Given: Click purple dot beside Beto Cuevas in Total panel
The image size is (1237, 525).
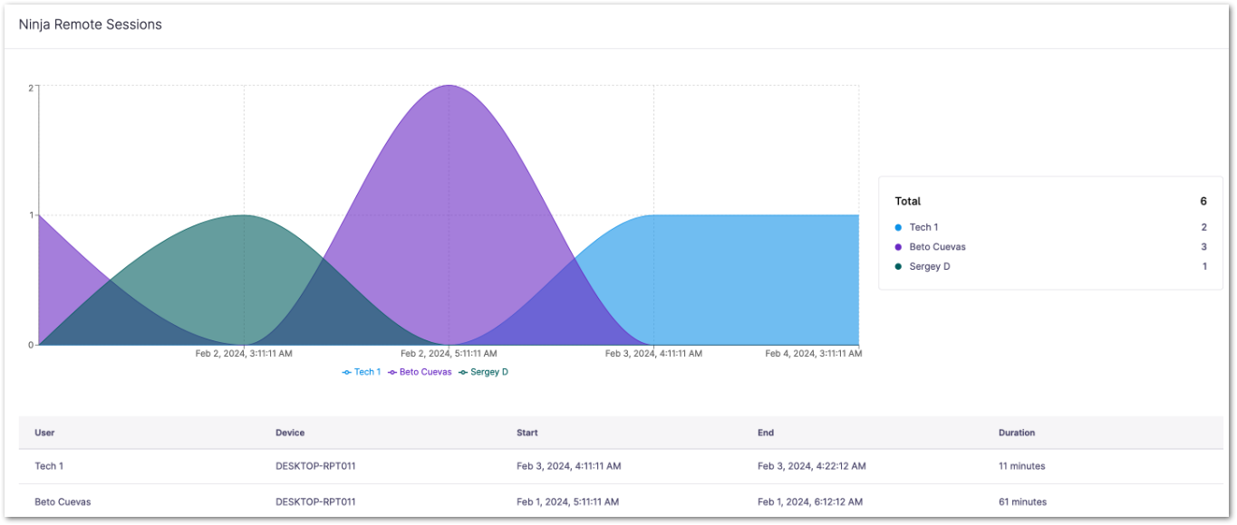Looking at the screenshot, I should tap(898, 247).
